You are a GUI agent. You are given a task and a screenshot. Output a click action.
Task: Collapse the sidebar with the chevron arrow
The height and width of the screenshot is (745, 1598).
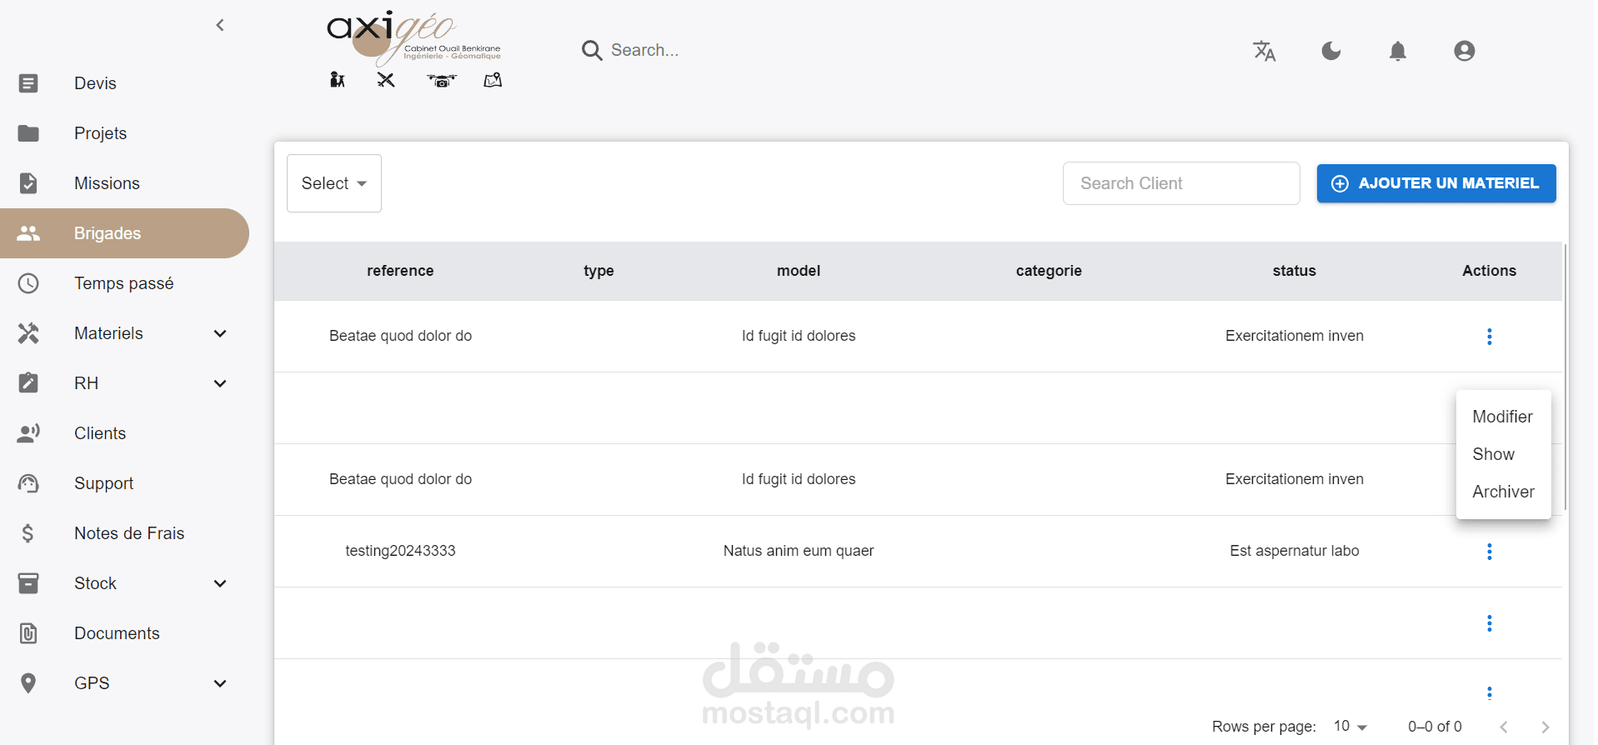point(220,25)
